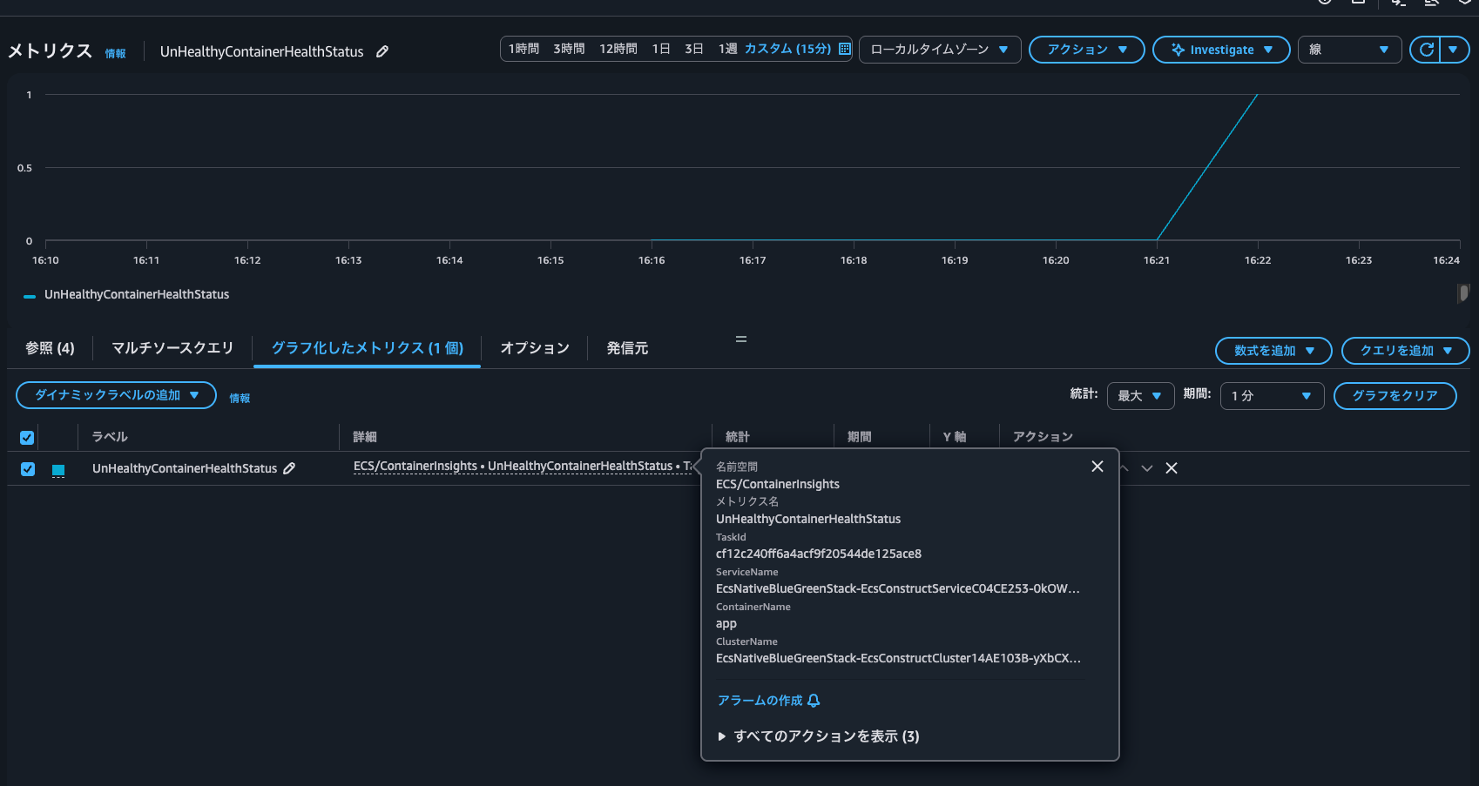Image resolution: width=1479 pixels, height=786 pixels.
Task: Toggle the select-all metrics header checkbox
Action: (27, 437)
